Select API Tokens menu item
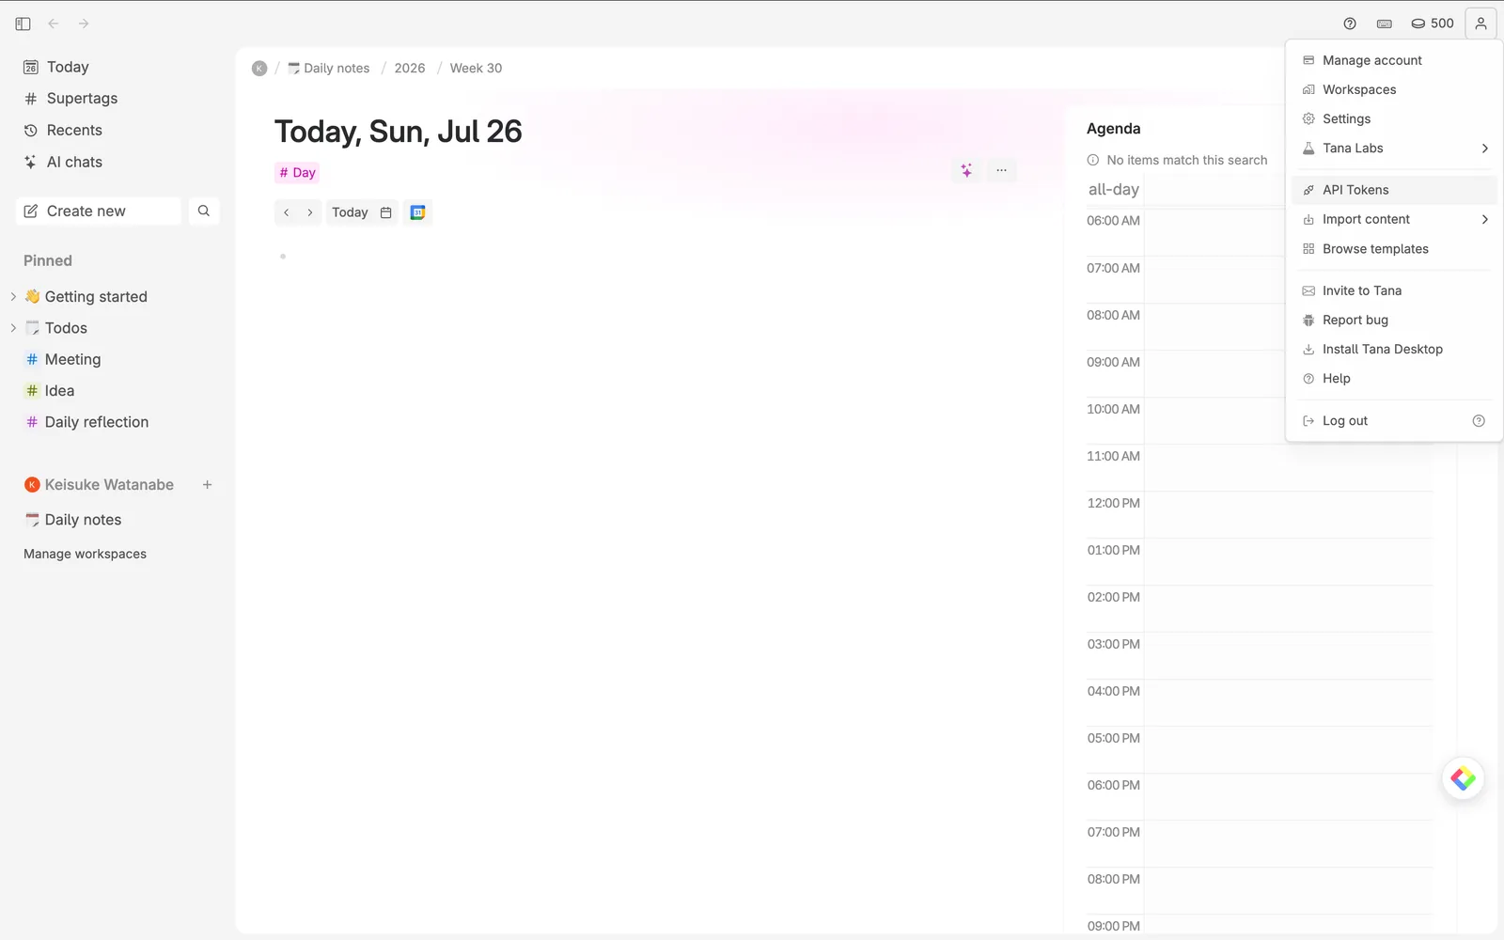Image resolution: width=1504 pixels, height=940 pixels. (x=1394, y=190)
